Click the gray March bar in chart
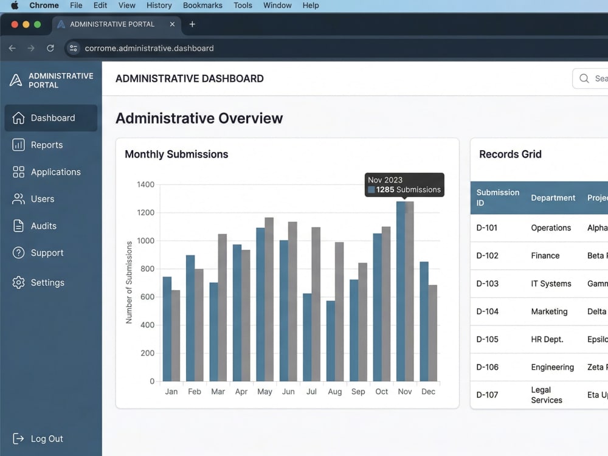608x456 pixels. (222, 307)
